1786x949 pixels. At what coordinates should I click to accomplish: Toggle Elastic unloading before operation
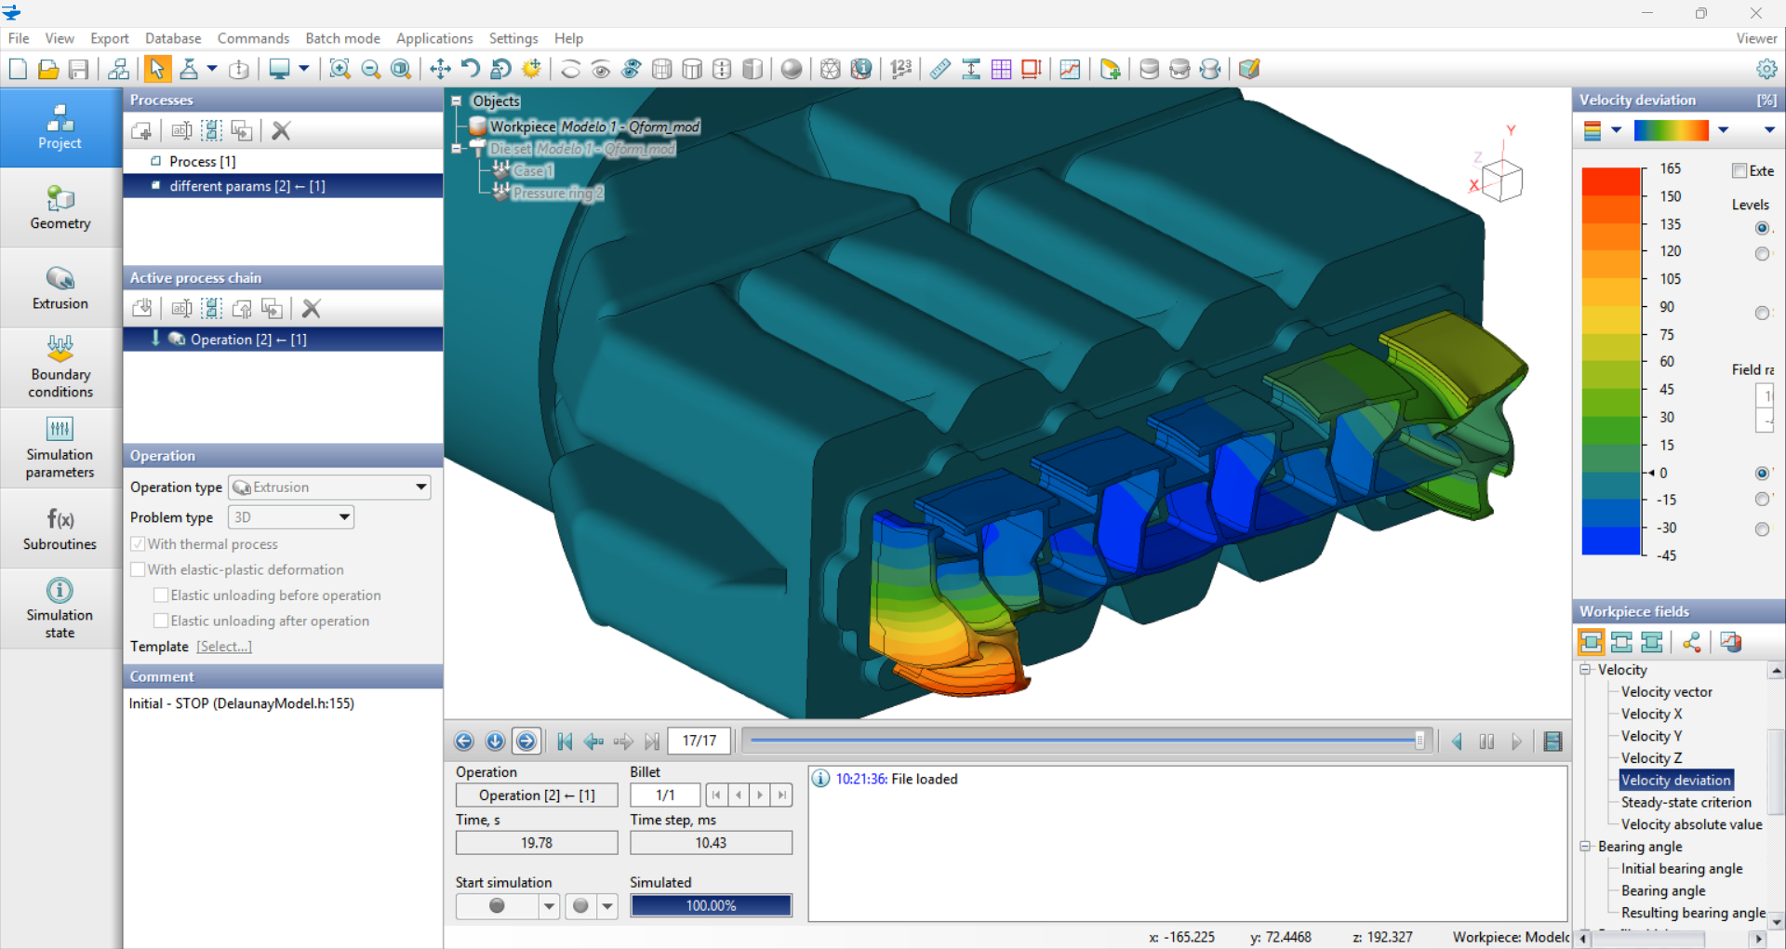(x=161, y=595)
